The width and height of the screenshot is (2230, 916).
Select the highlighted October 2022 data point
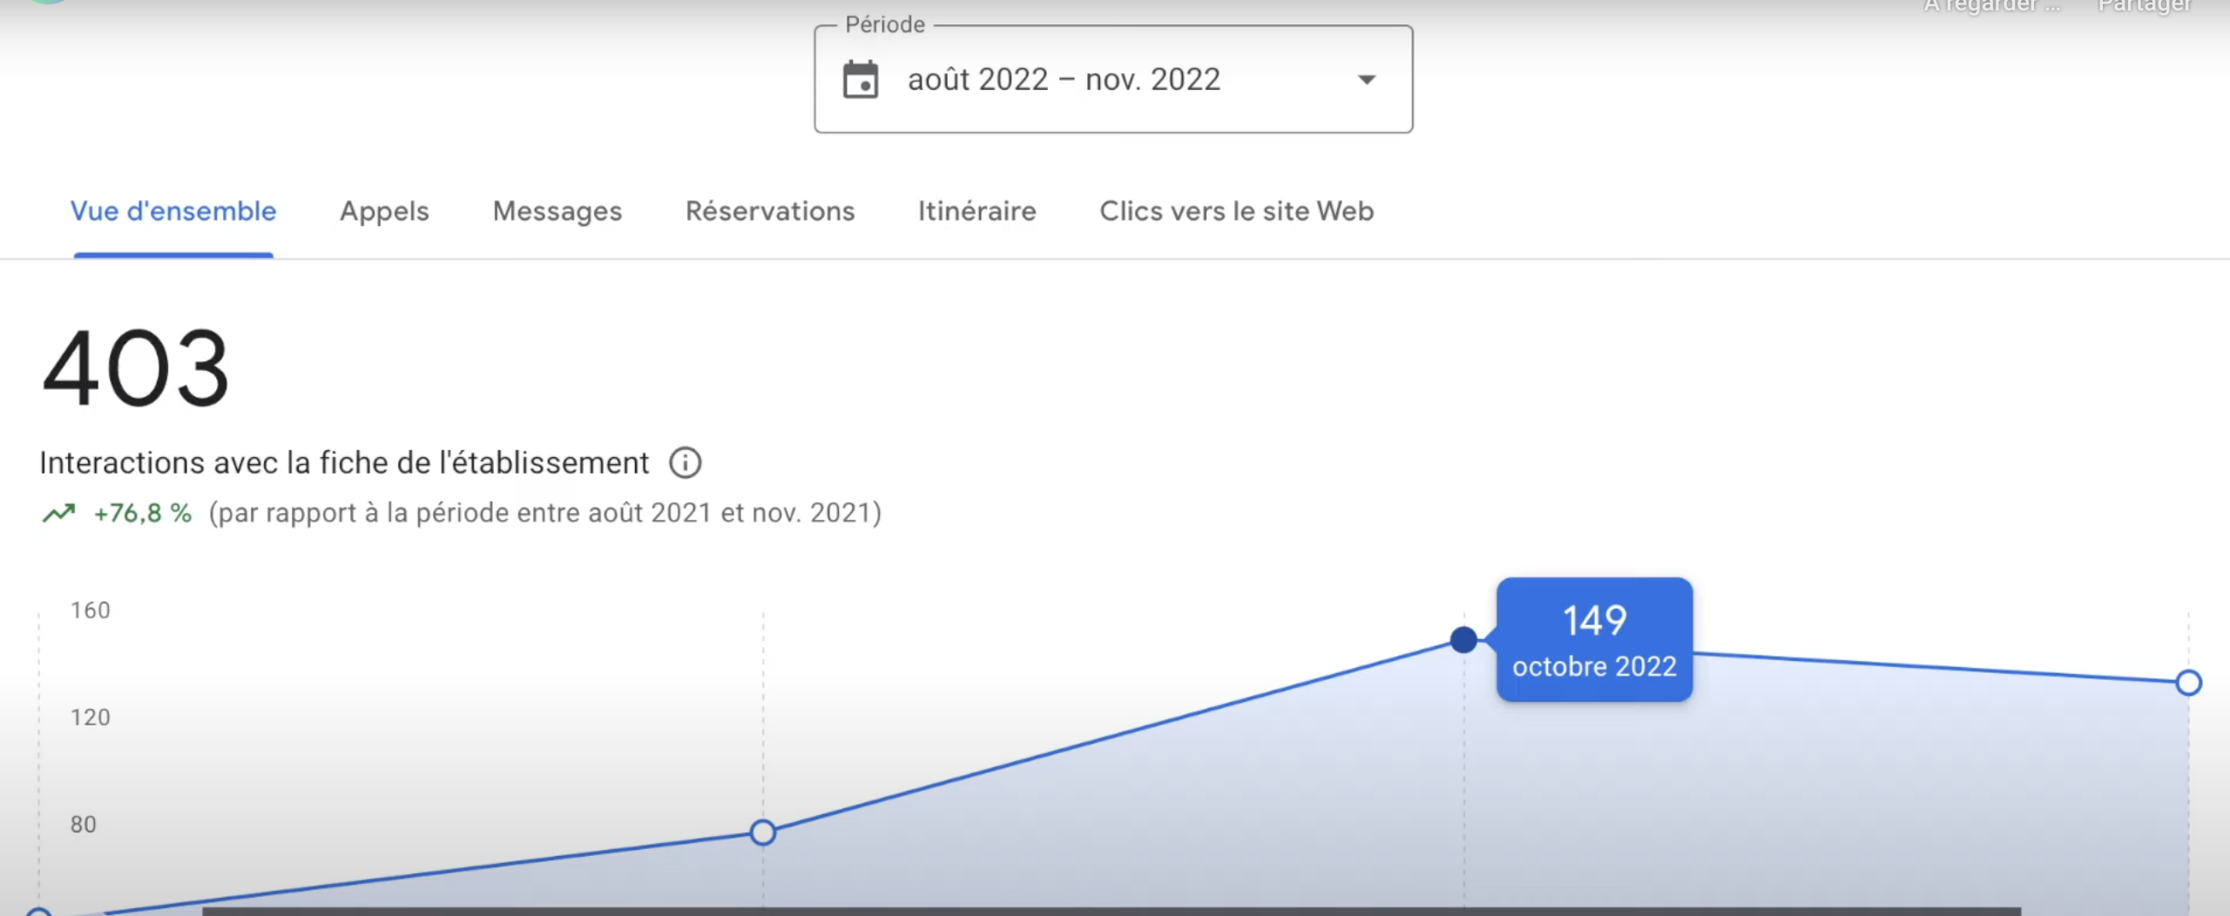click(1464, 640)
